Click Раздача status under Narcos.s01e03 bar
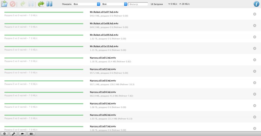This screenshot has width=261, height=136. point(21,84)
